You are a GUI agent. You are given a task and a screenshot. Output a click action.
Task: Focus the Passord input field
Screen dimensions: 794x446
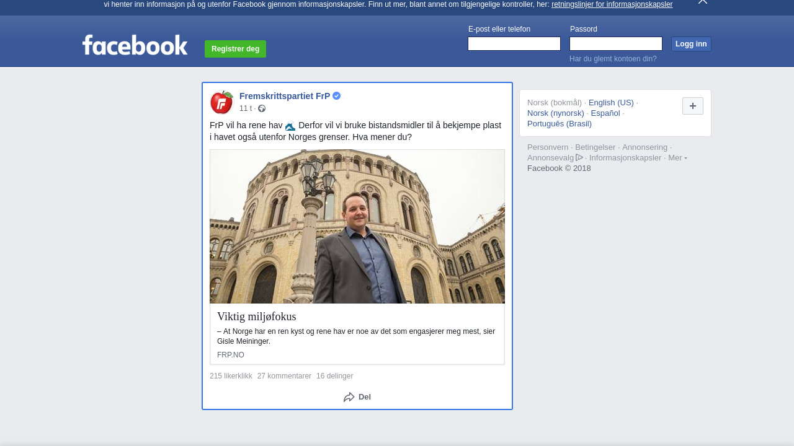point(616,43)
